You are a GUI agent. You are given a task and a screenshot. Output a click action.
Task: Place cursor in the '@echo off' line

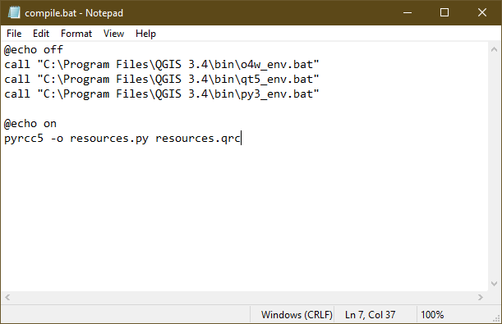pos(34,49)
